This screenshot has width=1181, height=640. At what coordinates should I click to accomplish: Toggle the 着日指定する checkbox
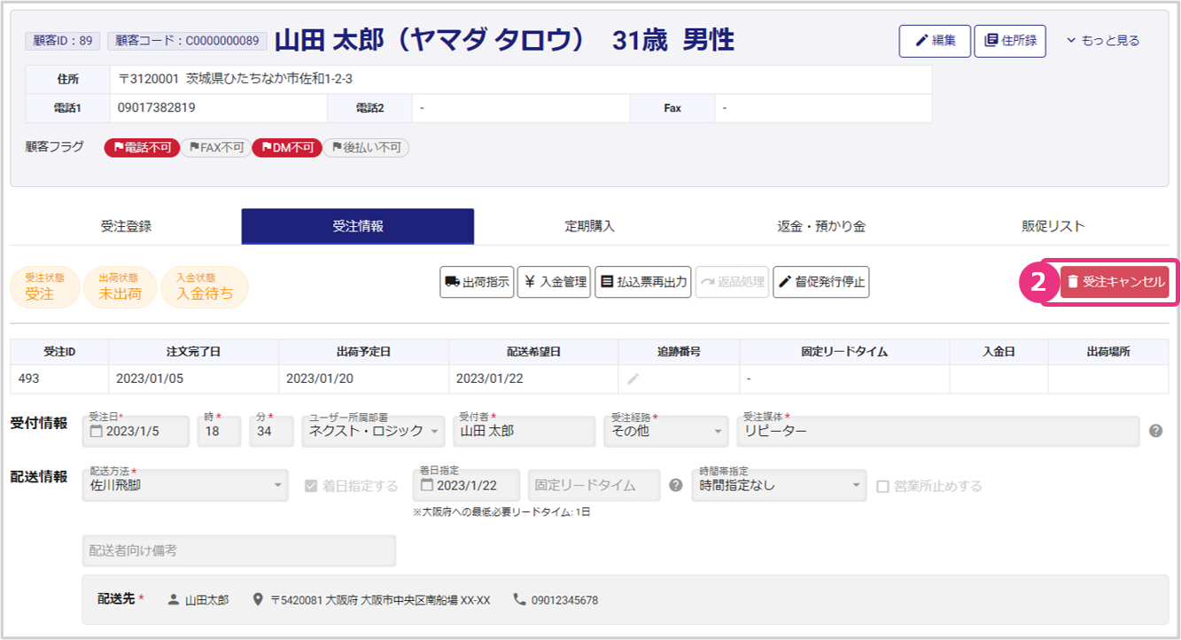[x=311, y=486]
